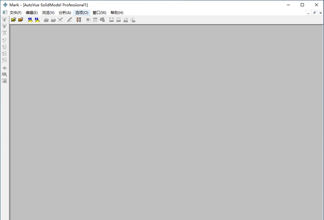Click the airplane-shaped icon in the left toolbar
The height and width of the screenshot is (220, 324).
click(4, 68)
